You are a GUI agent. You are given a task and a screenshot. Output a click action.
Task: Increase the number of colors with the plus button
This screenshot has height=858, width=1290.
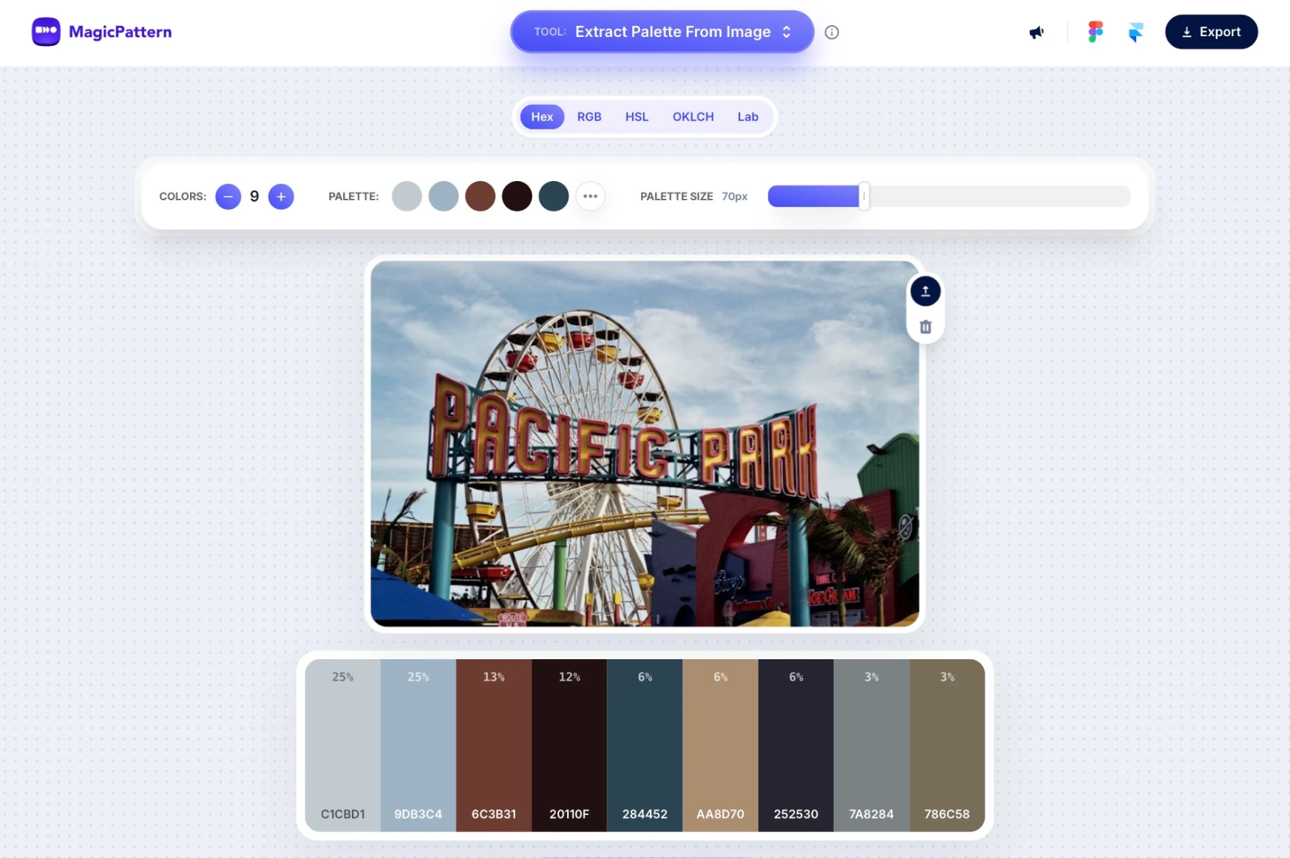point(281,197)
